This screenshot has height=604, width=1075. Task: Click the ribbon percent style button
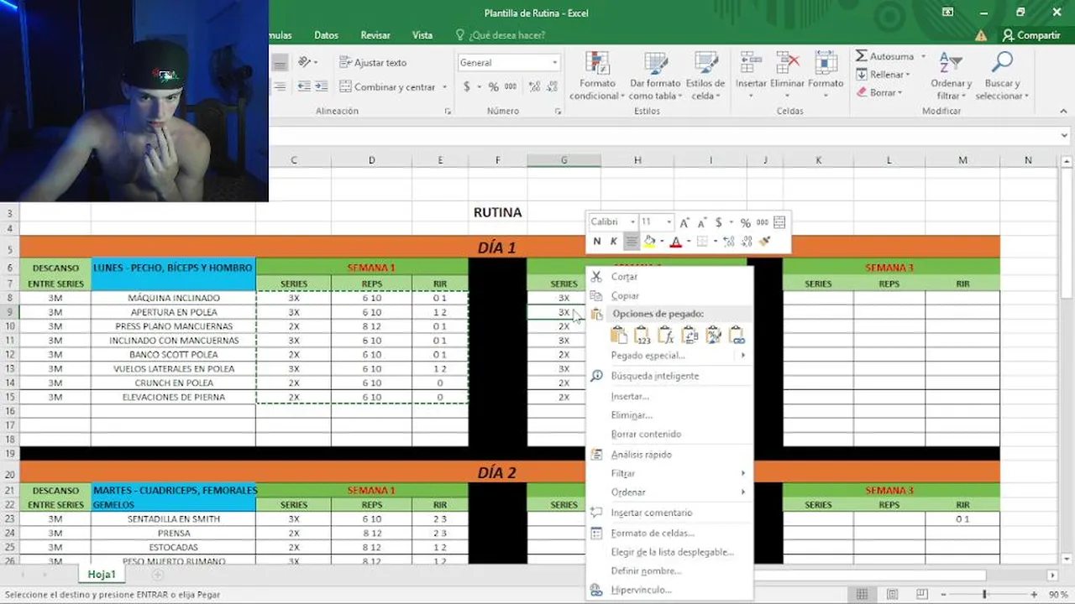click(x=493, y=86)
